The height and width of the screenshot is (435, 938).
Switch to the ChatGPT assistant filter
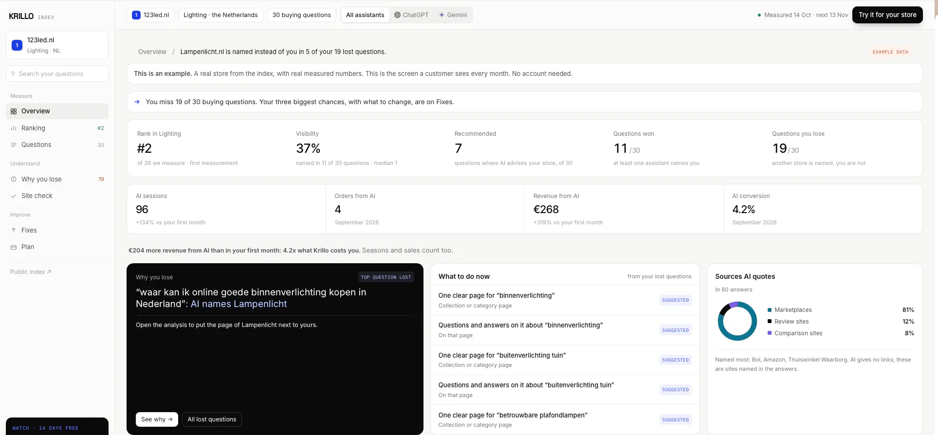coord(411,15)
